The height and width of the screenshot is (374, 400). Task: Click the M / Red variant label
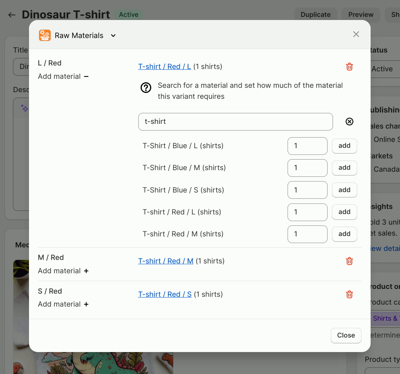pos(51,258)
